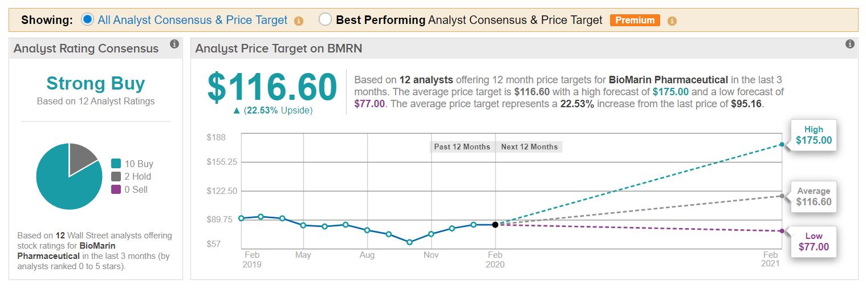Click the Average $116.60 forecast label
Viewport: 866px width, 288px height.
click(814, 197)
